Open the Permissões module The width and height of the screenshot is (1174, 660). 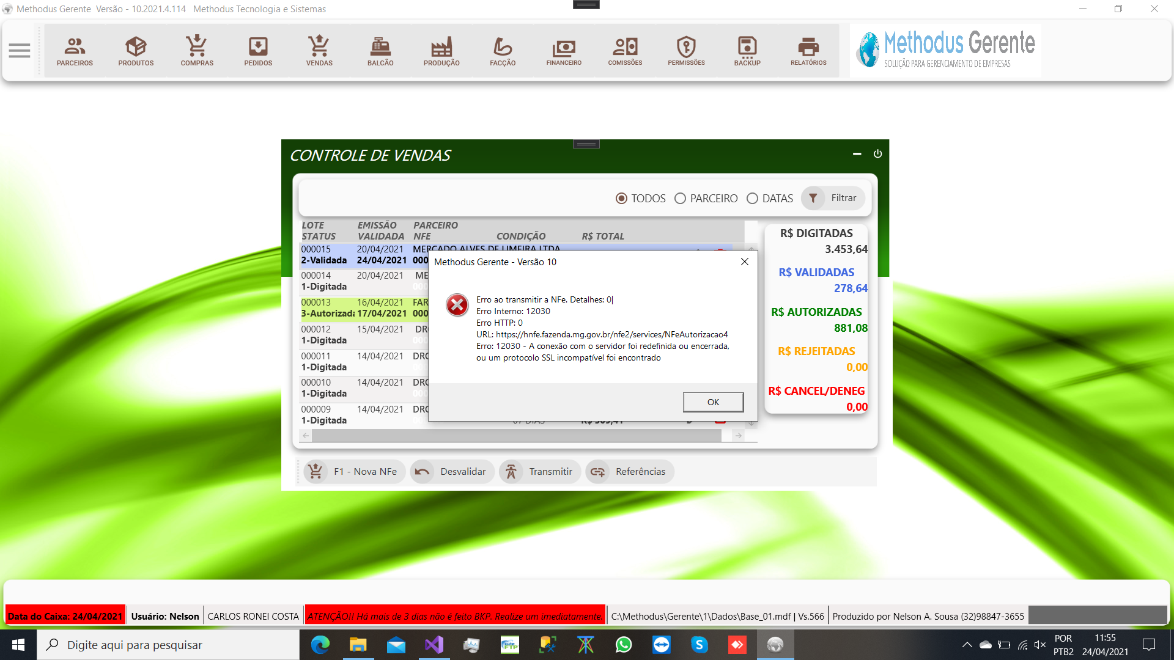[x=686, y=51]
